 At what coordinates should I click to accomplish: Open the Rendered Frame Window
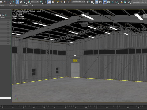pyautogui.click(x=125, y=2)
